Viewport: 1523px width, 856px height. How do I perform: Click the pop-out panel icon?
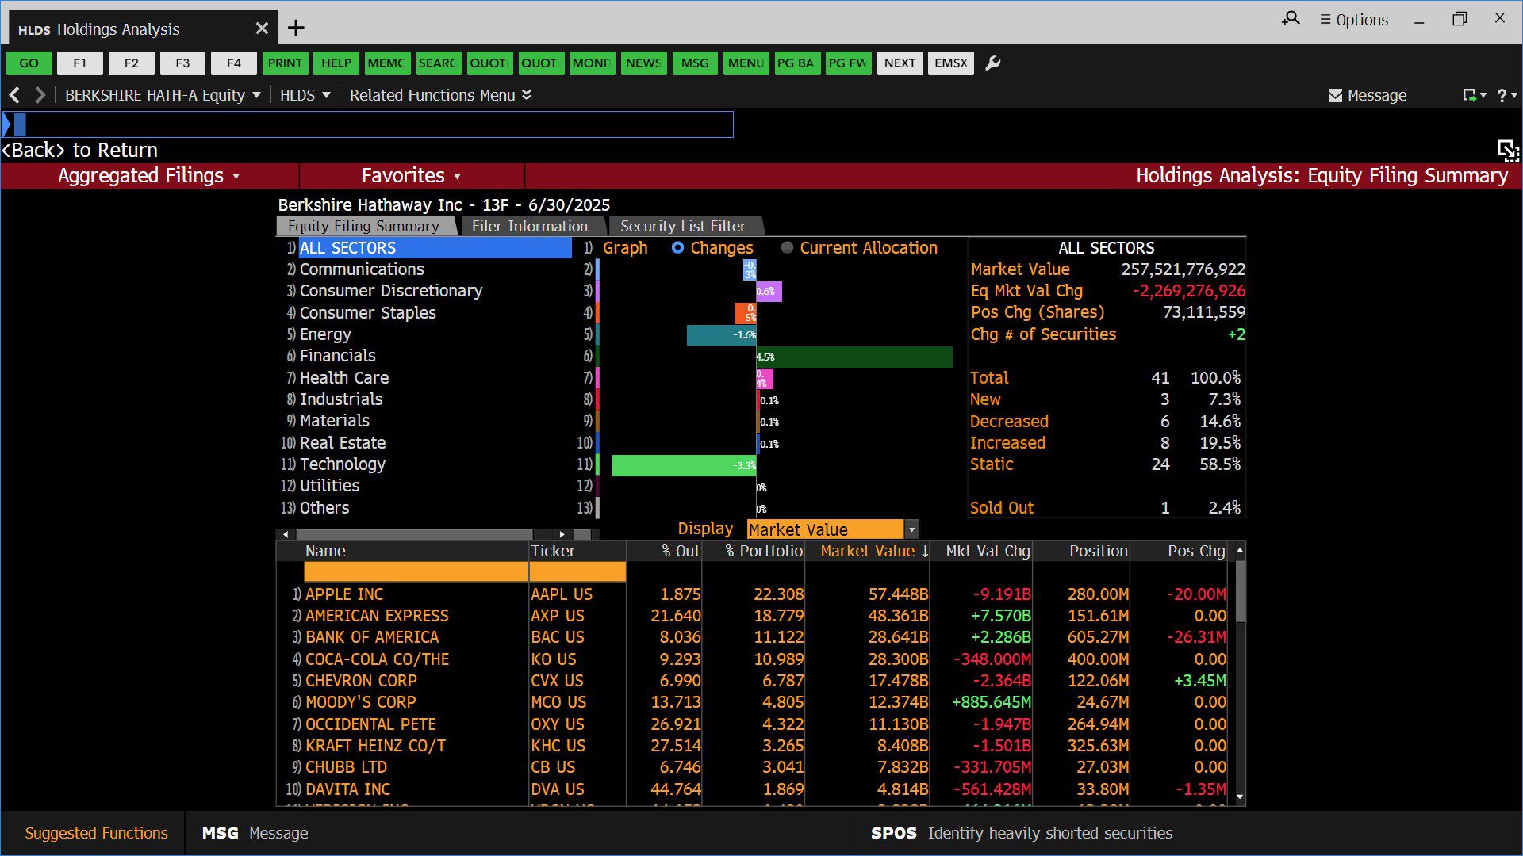click(1507, 150)
